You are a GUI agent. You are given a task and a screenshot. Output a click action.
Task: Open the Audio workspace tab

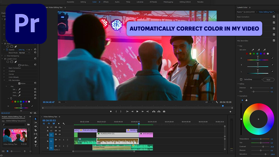point(117,2)
